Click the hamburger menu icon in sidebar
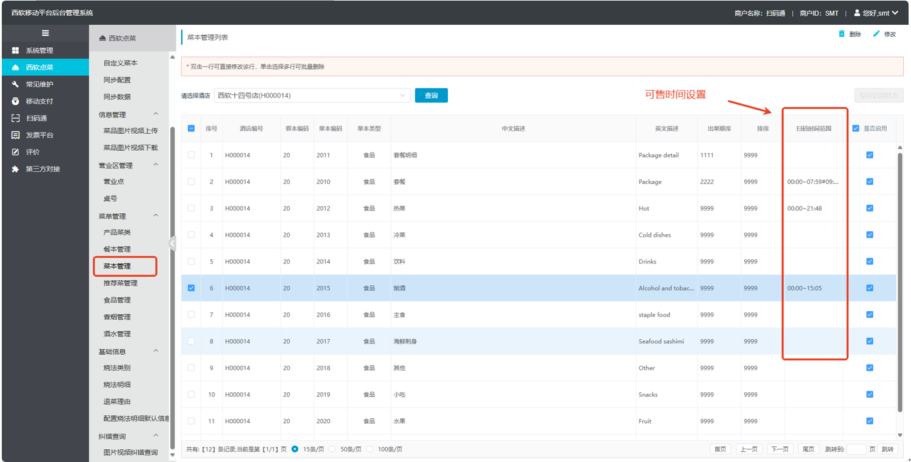Image resolution: width=911 pixels, height=462 pixels. click(x=45, y=33)
